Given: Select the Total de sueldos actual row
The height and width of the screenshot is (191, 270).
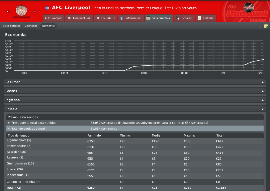Looking at the screenshot, I should coord(135,129).
